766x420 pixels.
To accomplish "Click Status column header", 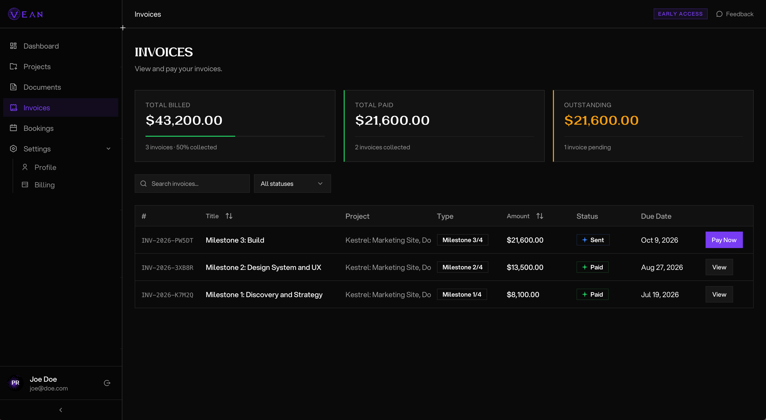I will [587, 216].
